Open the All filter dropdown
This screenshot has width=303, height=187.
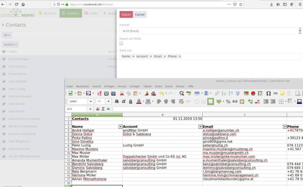pyautogui.click(x=7, y=35)
